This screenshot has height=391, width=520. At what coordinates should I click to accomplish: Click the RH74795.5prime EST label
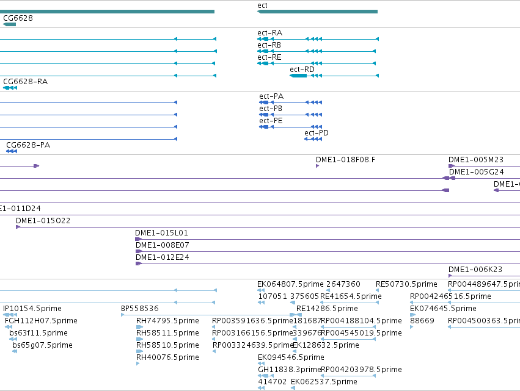(x=167, y=321)
